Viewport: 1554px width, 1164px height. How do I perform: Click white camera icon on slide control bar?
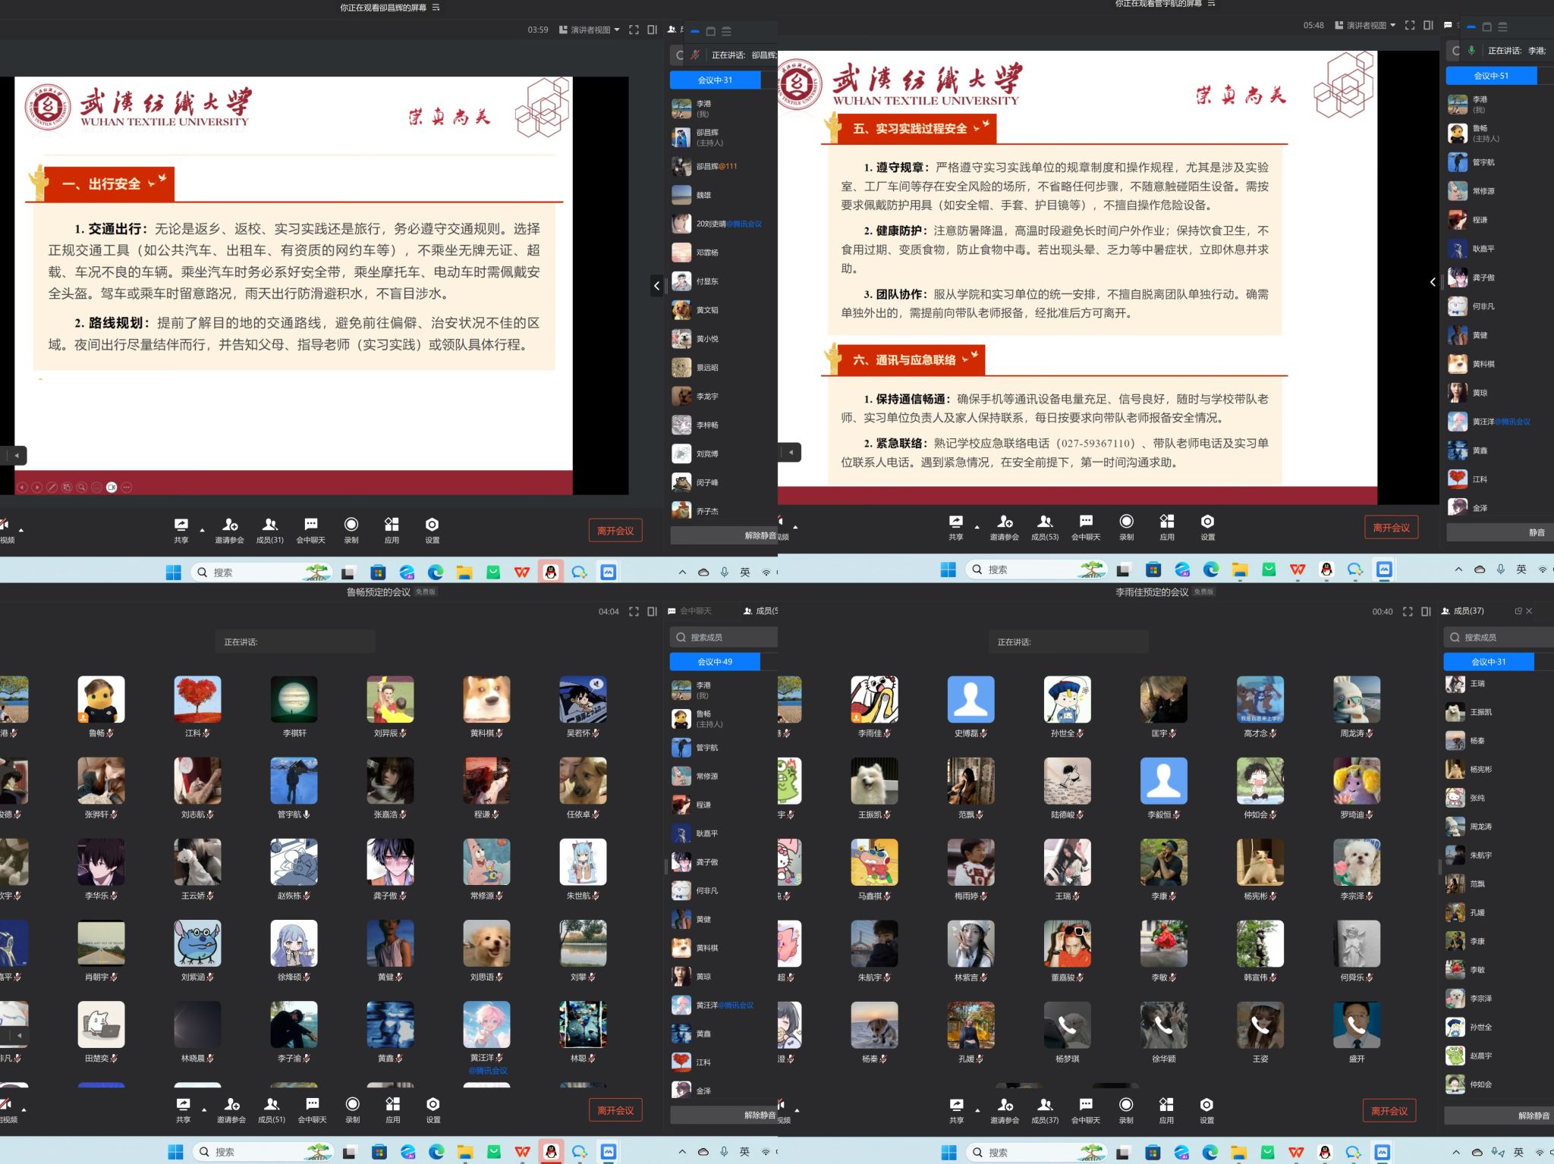coord(112,488)
